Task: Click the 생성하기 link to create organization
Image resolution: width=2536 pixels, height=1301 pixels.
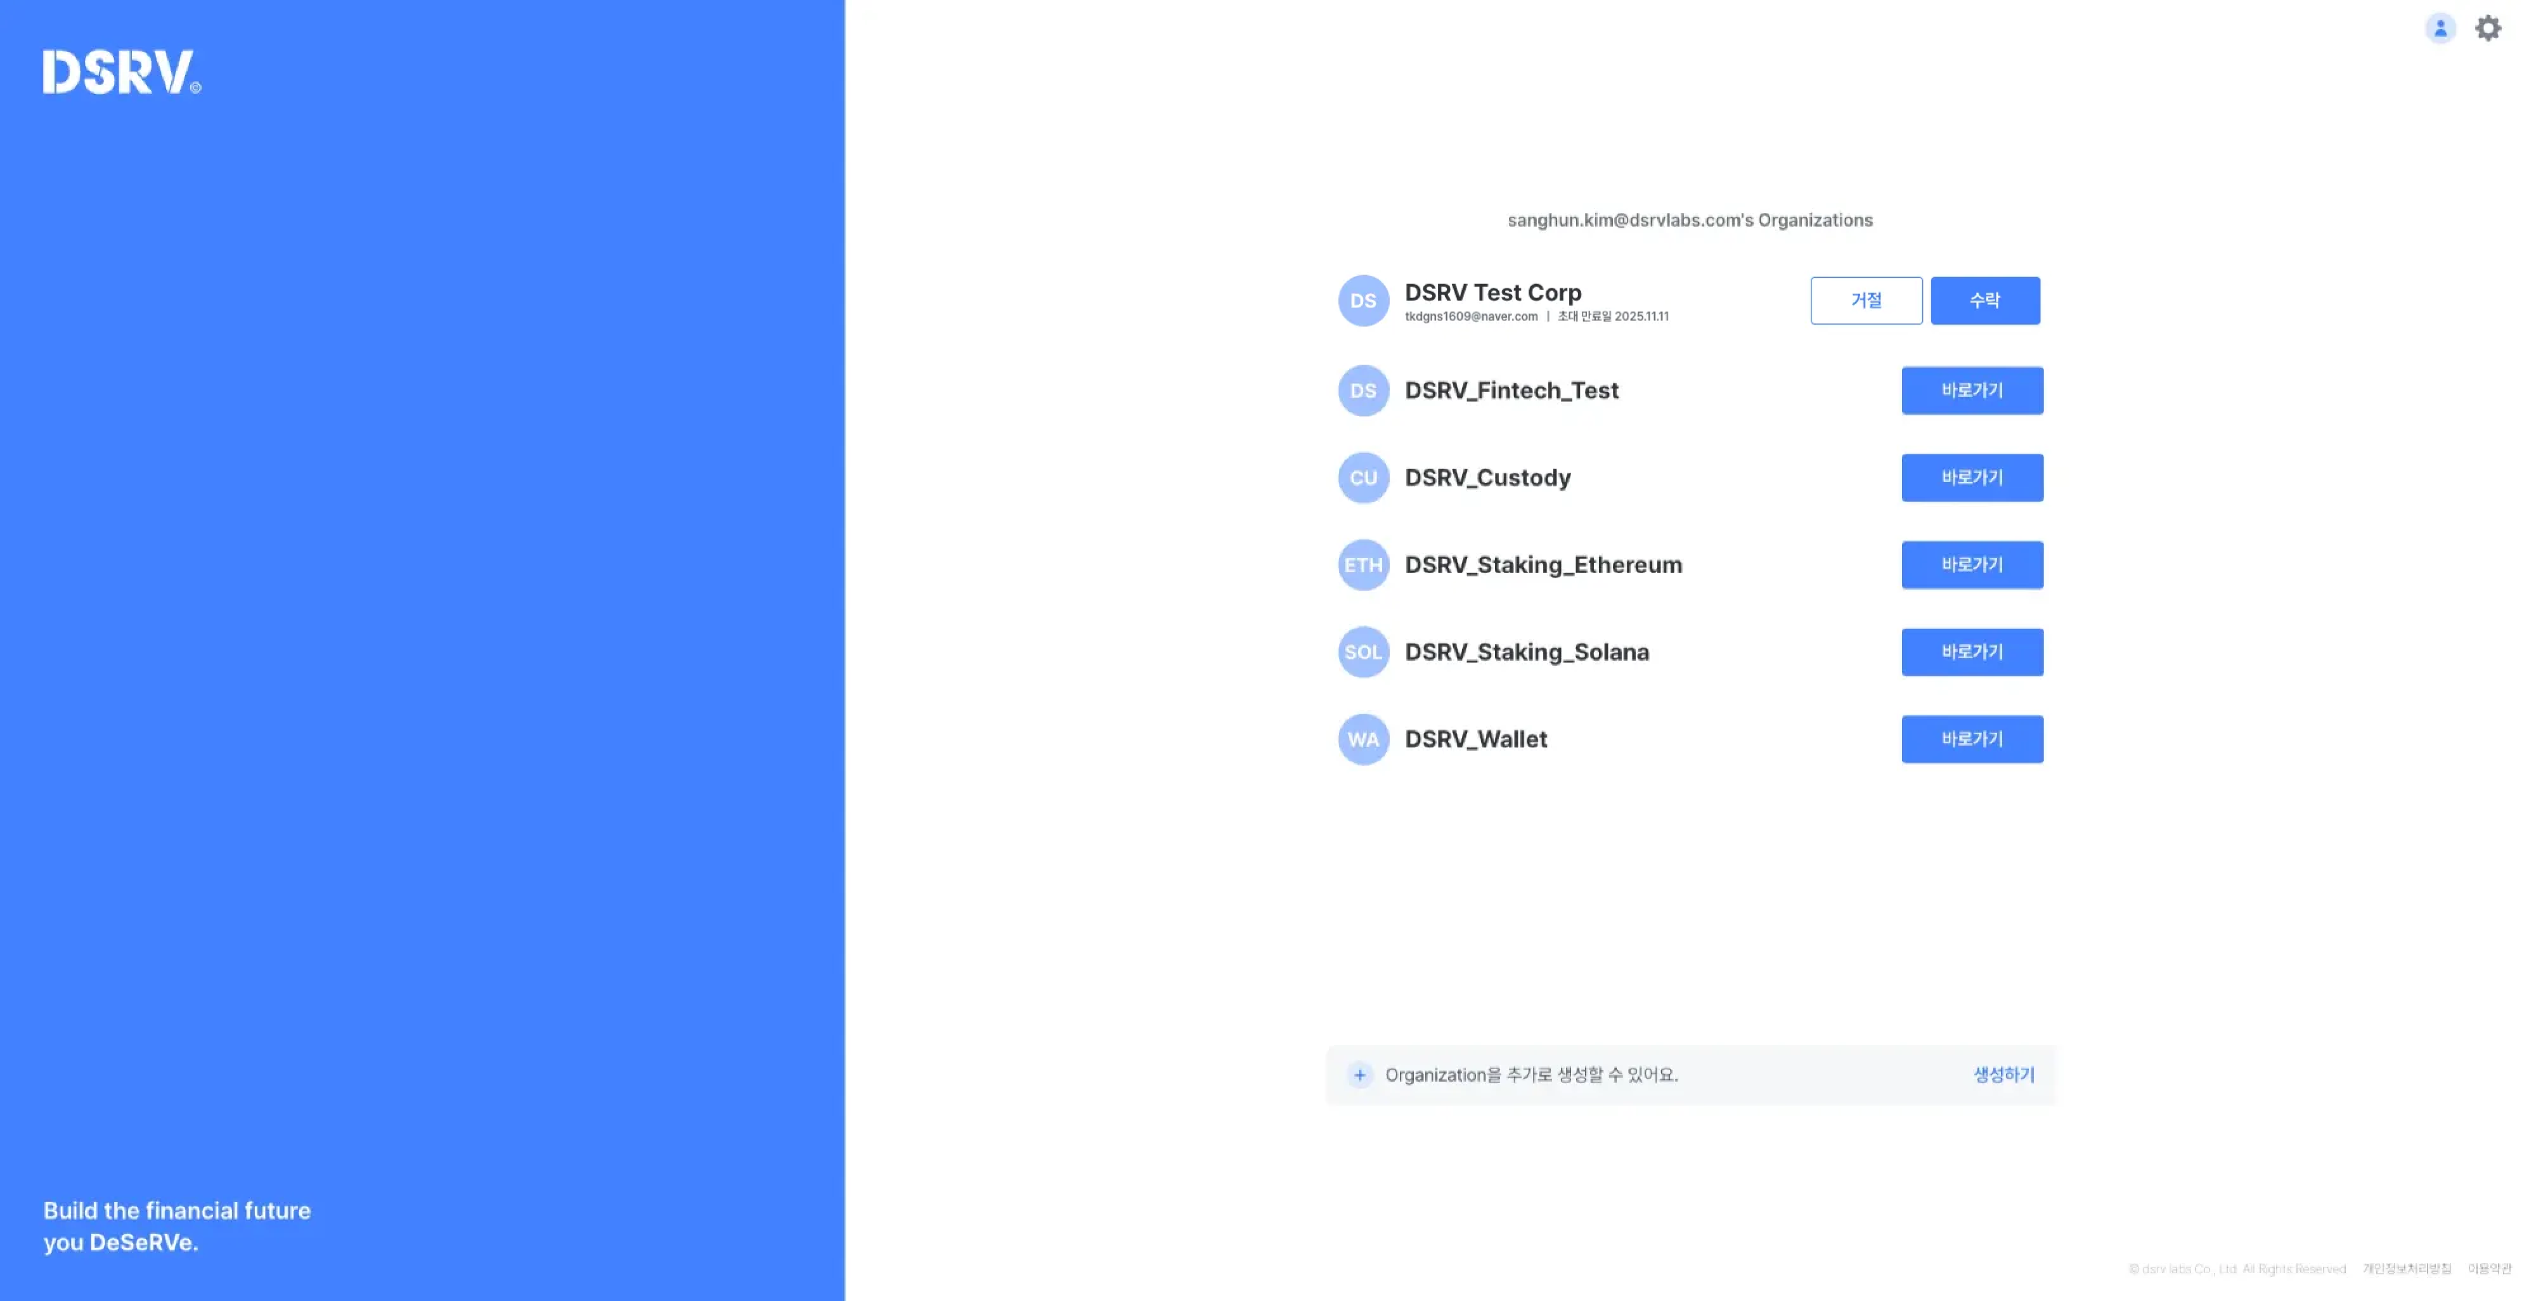Action: click(2003, 1075)
